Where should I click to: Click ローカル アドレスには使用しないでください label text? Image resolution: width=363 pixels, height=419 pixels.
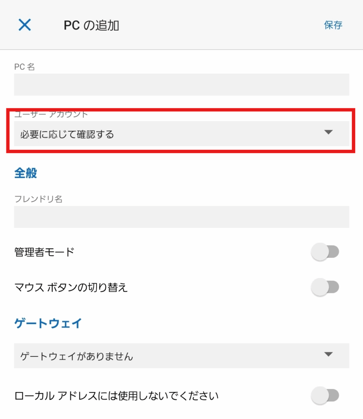click(x=116, y=396)
